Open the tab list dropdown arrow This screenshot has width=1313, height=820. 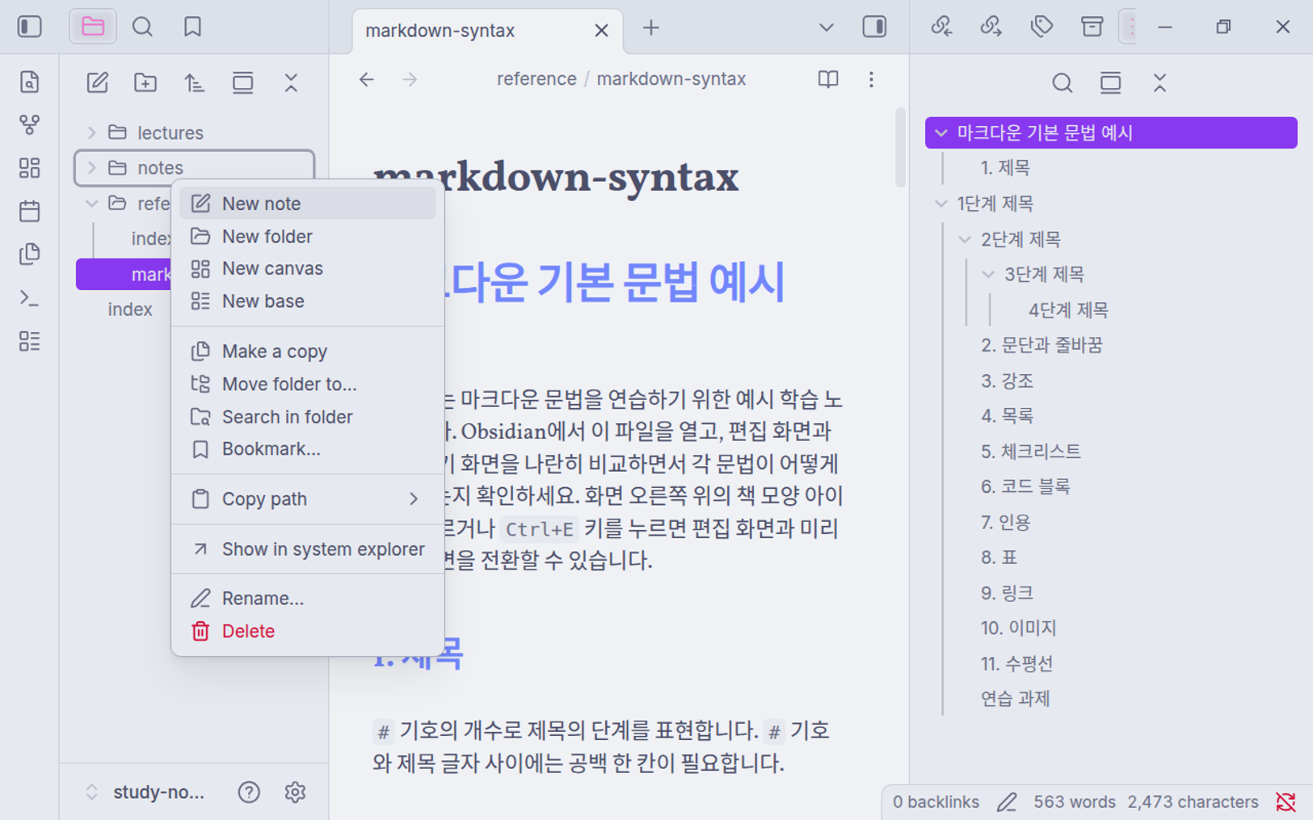826,27
